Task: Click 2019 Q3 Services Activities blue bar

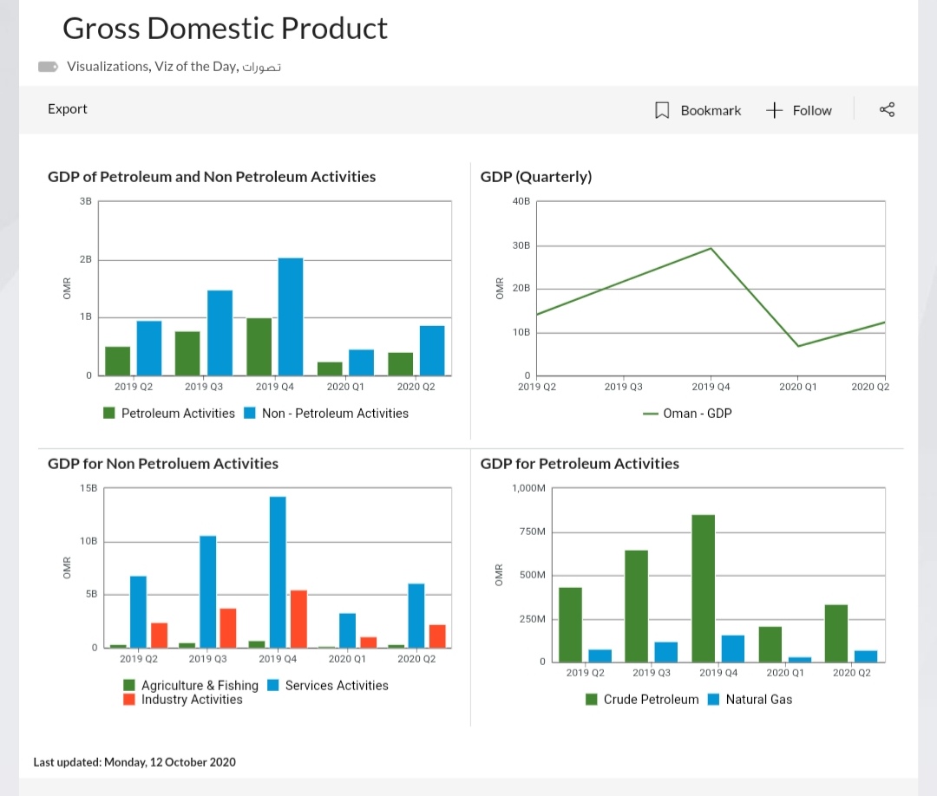Action: click(208, 591)
